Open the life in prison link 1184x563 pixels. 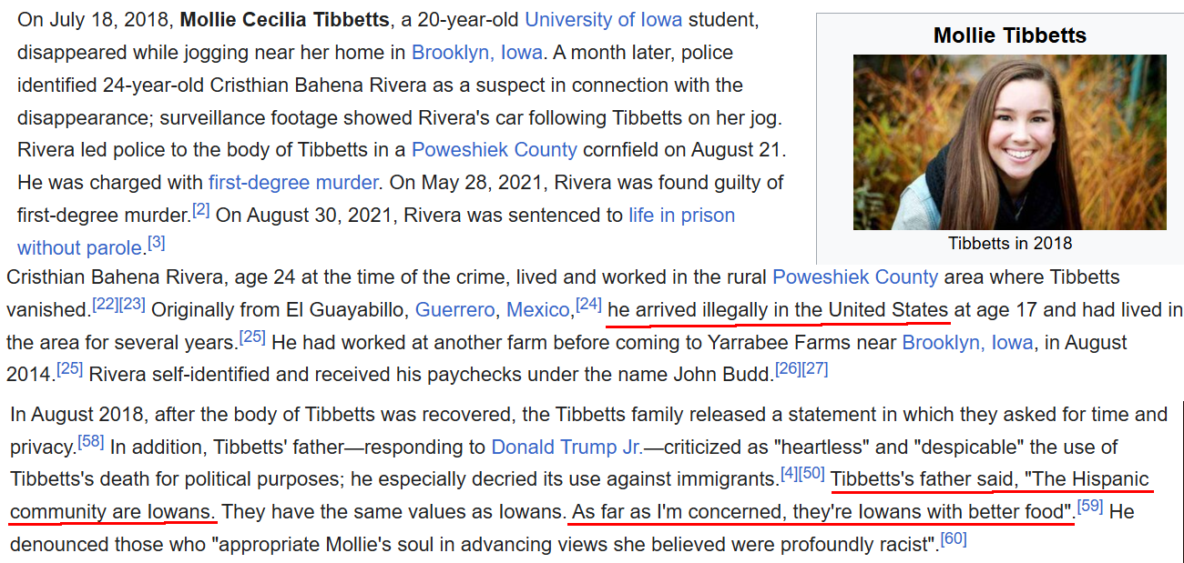click(681, 216)
